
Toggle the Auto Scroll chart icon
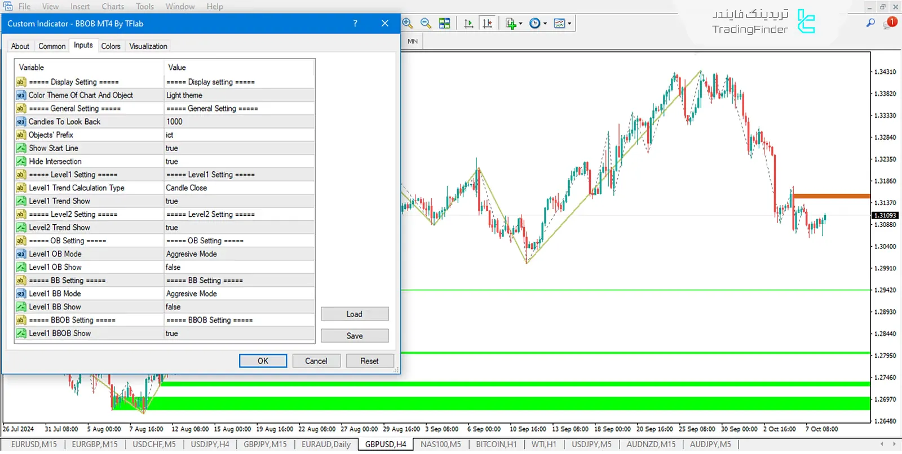[468, 23]
